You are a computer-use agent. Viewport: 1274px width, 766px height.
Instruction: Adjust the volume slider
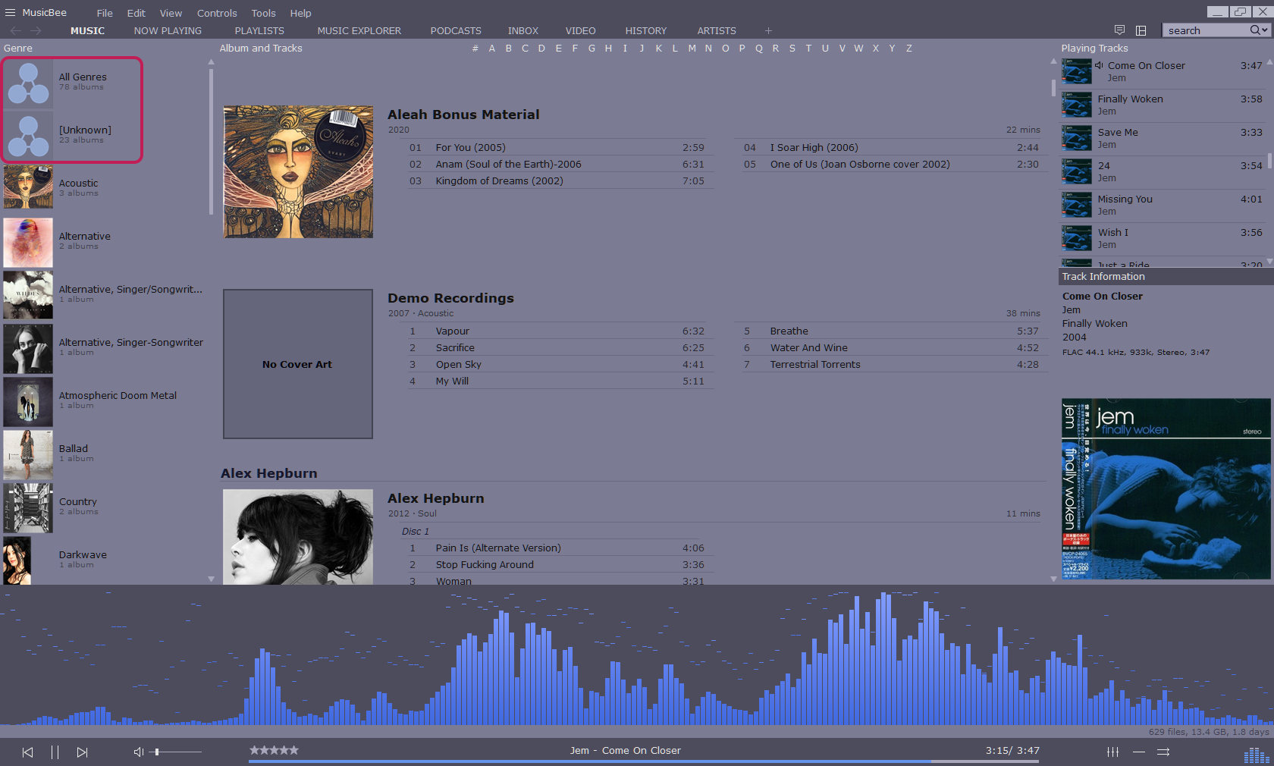177,752
